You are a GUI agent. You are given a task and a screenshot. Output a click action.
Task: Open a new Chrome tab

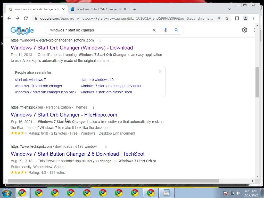pyautogui.click(x=135, y=9)
